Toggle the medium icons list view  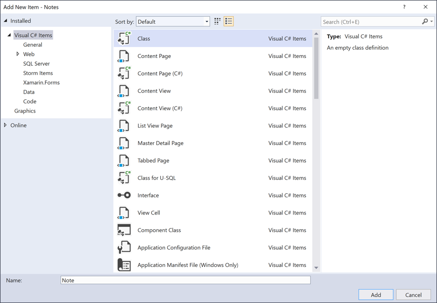[228, 21]
